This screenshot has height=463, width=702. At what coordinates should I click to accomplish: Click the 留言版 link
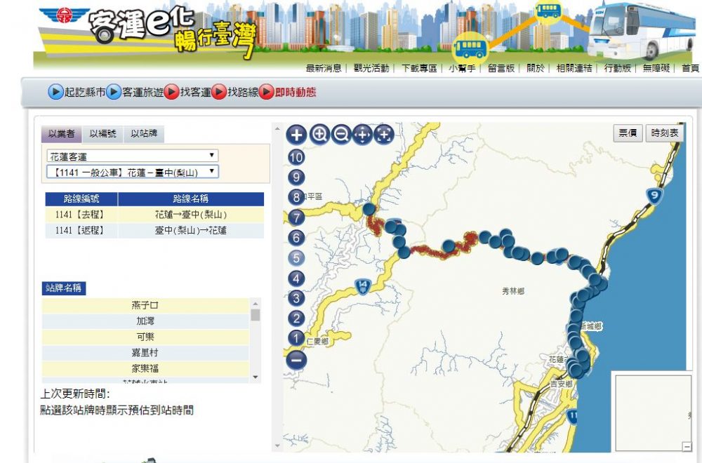point(501,68)
